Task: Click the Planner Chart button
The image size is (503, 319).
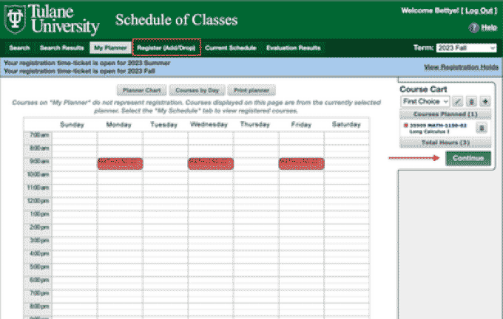Action: (x=141, y=90)
